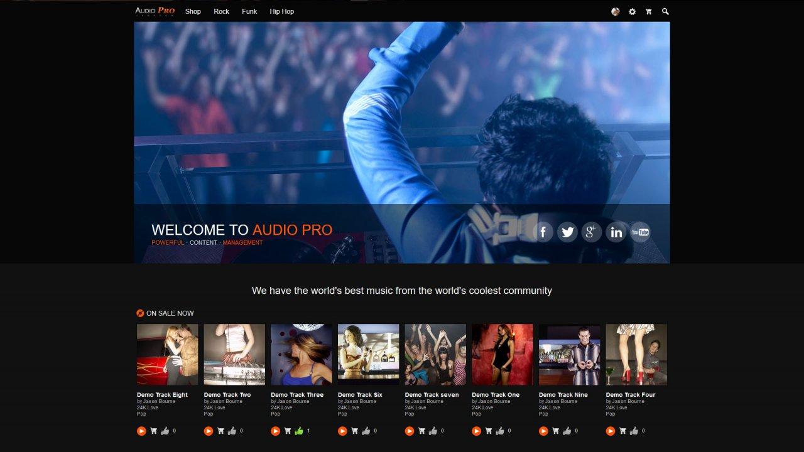Open the YouTube social icon
The width and height of the screenshot is (804, 452).
[x=640, y=232]
